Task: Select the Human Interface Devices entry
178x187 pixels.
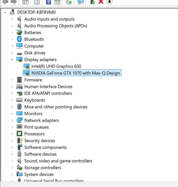Action: point(48,86)
